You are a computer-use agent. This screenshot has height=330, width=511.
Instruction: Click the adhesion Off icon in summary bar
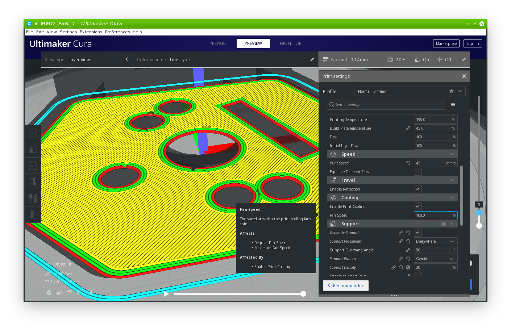tap(440, 59)
